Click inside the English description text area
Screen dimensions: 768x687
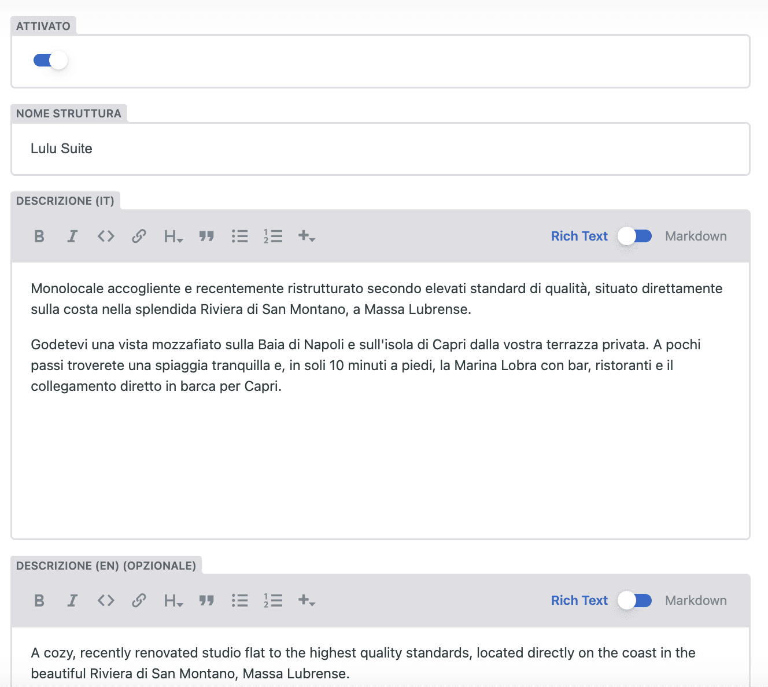coord(381,657)
